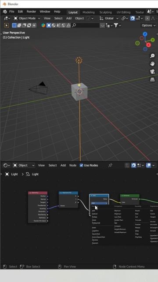Choose Subtract from the math operation menu
Viewport: 158px width, 282px height.
pos(95,214)
